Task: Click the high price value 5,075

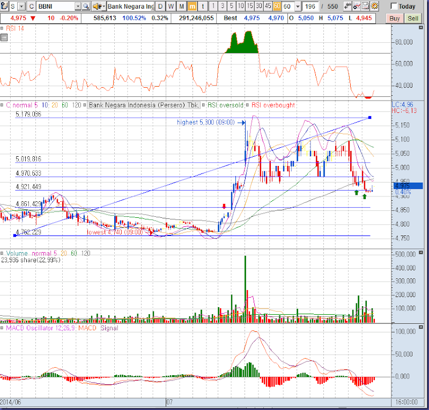Action: click(x=335, y=18)
